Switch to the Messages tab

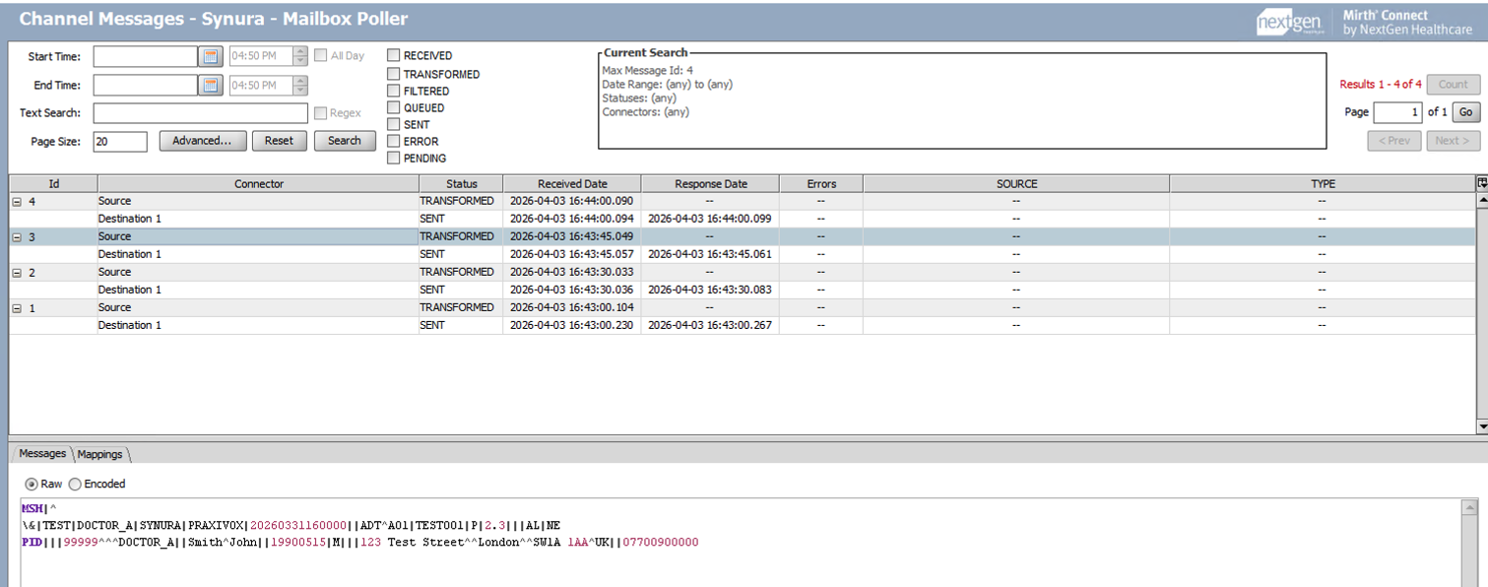tap(42, 454)
